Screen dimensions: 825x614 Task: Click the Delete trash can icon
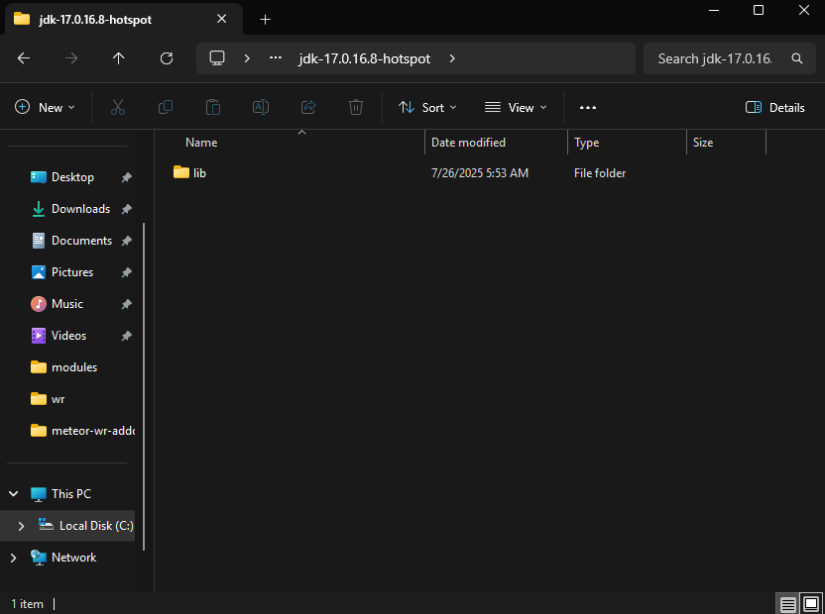(356, 107)
